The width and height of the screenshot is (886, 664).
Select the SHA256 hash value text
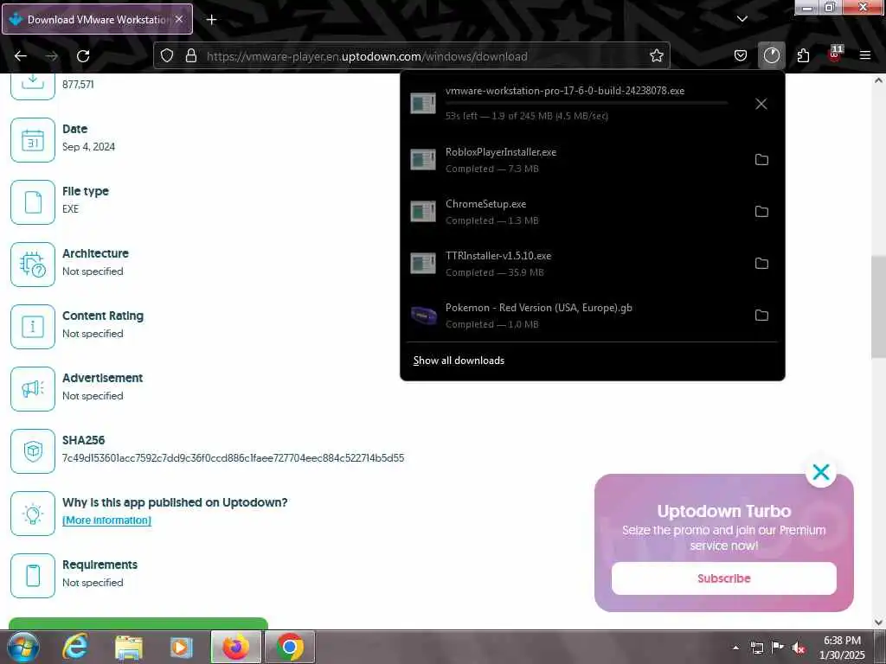233,458
